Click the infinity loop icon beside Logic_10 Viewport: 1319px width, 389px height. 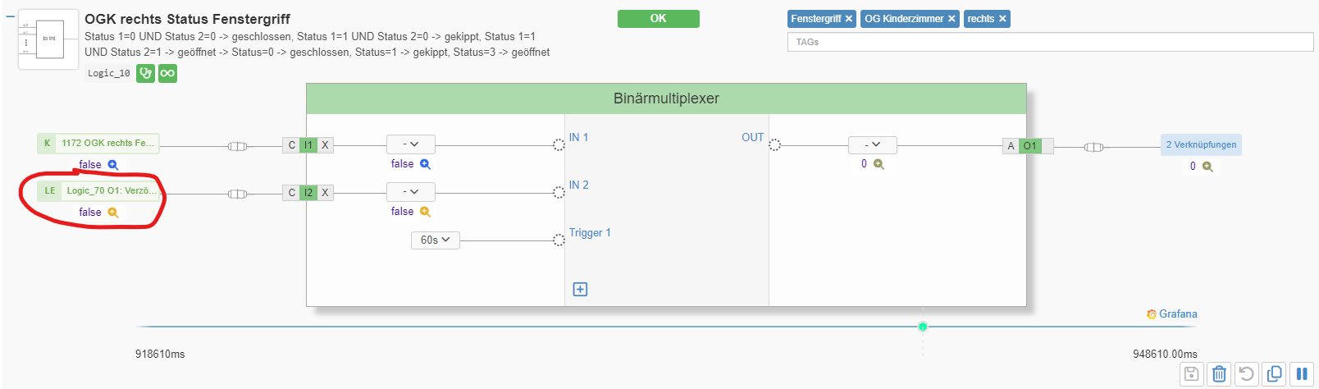167,73
